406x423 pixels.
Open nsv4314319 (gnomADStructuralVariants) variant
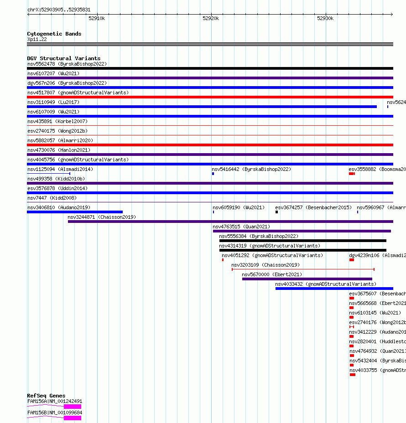coord(270,246)
